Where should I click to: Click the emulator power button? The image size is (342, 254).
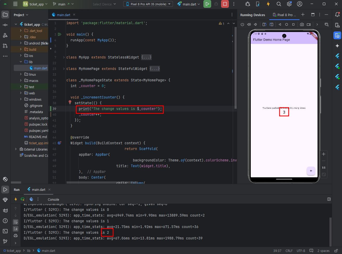click(242, 24)
